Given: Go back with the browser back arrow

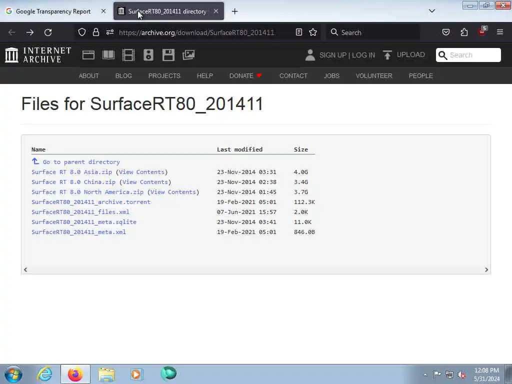Looking at the screenshot, I should tap(12, 32).
